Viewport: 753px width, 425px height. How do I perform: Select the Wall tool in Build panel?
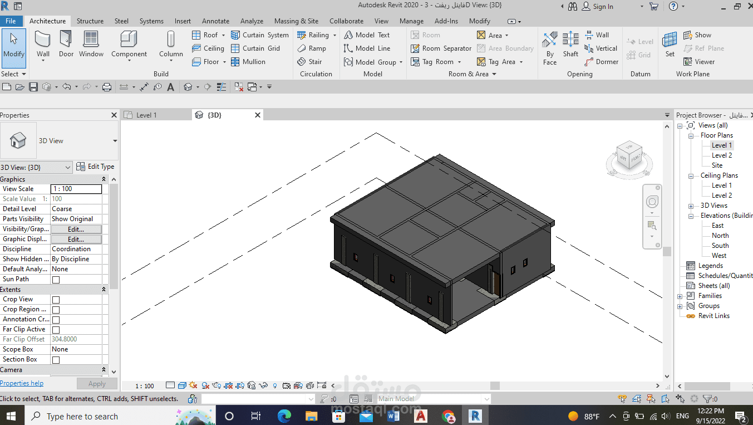click(43, 44)
